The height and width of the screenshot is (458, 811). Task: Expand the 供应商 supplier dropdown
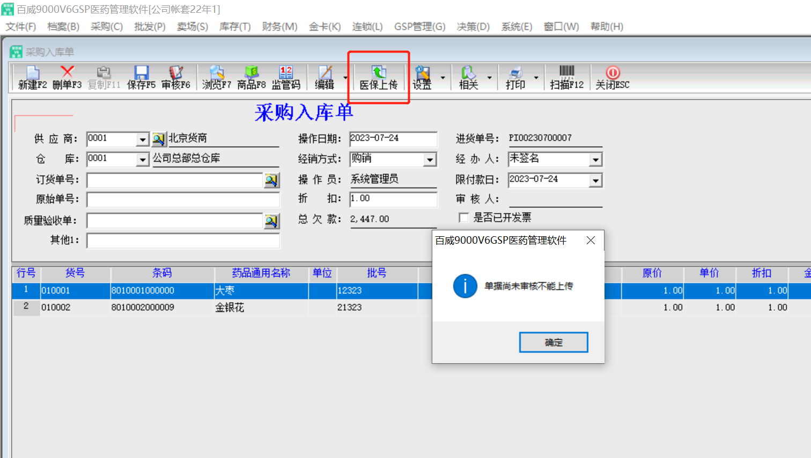click(x=142, y=140)
